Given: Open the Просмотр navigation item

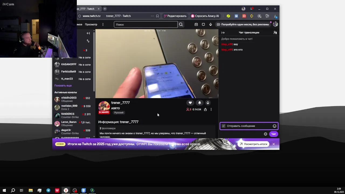Looking at the screenshot, I should click(x=91, y=25).
